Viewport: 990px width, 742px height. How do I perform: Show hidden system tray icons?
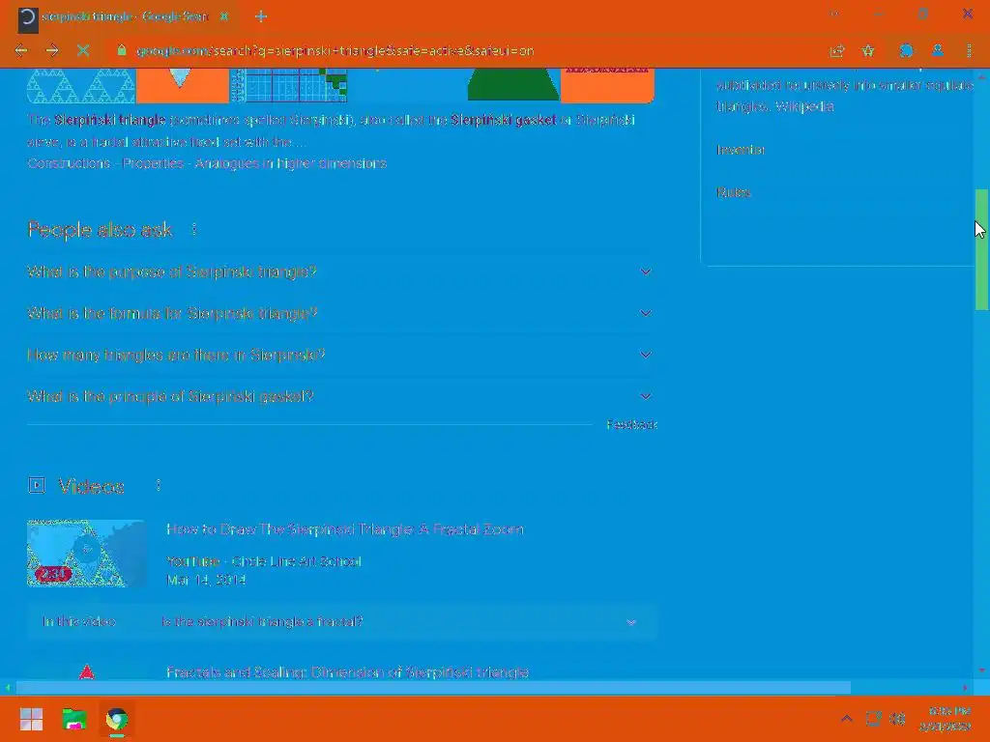(x=847, y=719)
